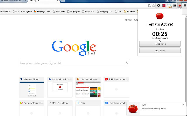Screen dimensions: 187x116
Task: Click the bookmark star icon
Action: [x=153, y=6]
